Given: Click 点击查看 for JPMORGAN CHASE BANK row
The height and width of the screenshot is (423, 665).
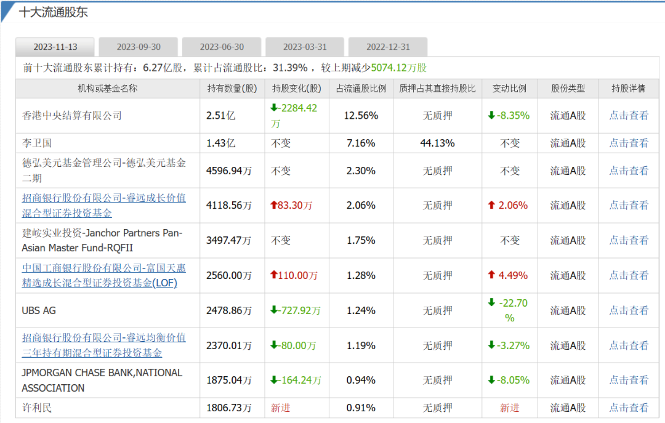Looking at the screenshot, I should [x=629, y=380].
